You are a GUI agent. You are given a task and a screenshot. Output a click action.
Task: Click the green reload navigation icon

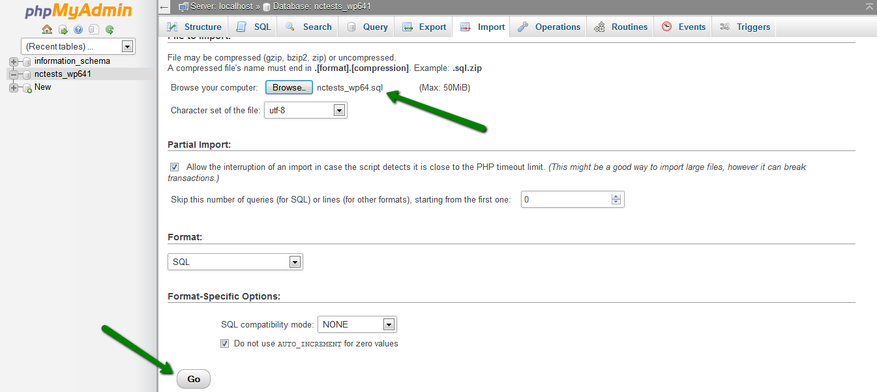[x=110, y=29]
